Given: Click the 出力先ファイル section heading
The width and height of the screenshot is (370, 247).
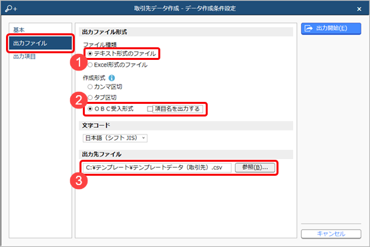Looking at the screenshot, I should click(x=102, y=154).
